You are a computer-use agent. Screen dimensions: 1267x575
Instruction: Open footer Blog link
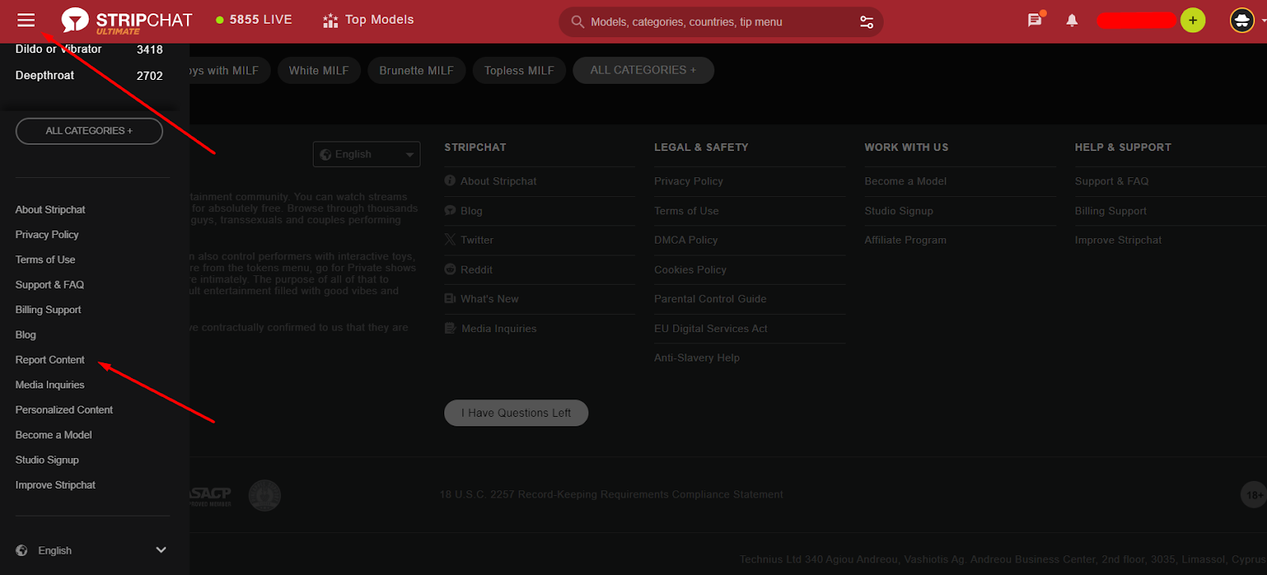point(471,211)
